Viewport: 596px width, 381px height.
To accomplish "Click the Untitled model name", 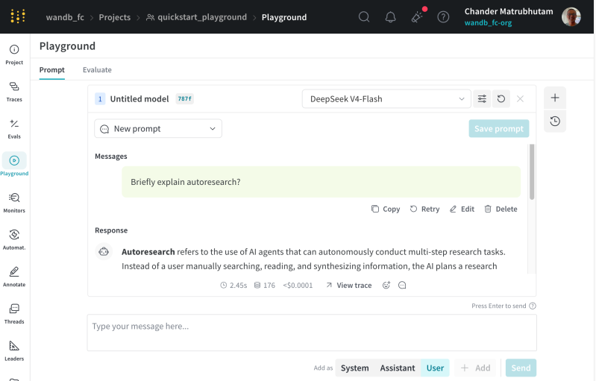I will [139, 98].
